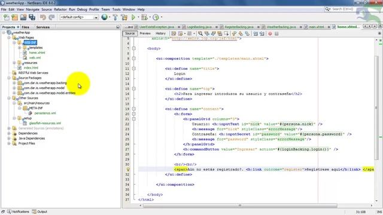Expand the templates folder node
The image size is (383, 215).
tap(20, 48)
